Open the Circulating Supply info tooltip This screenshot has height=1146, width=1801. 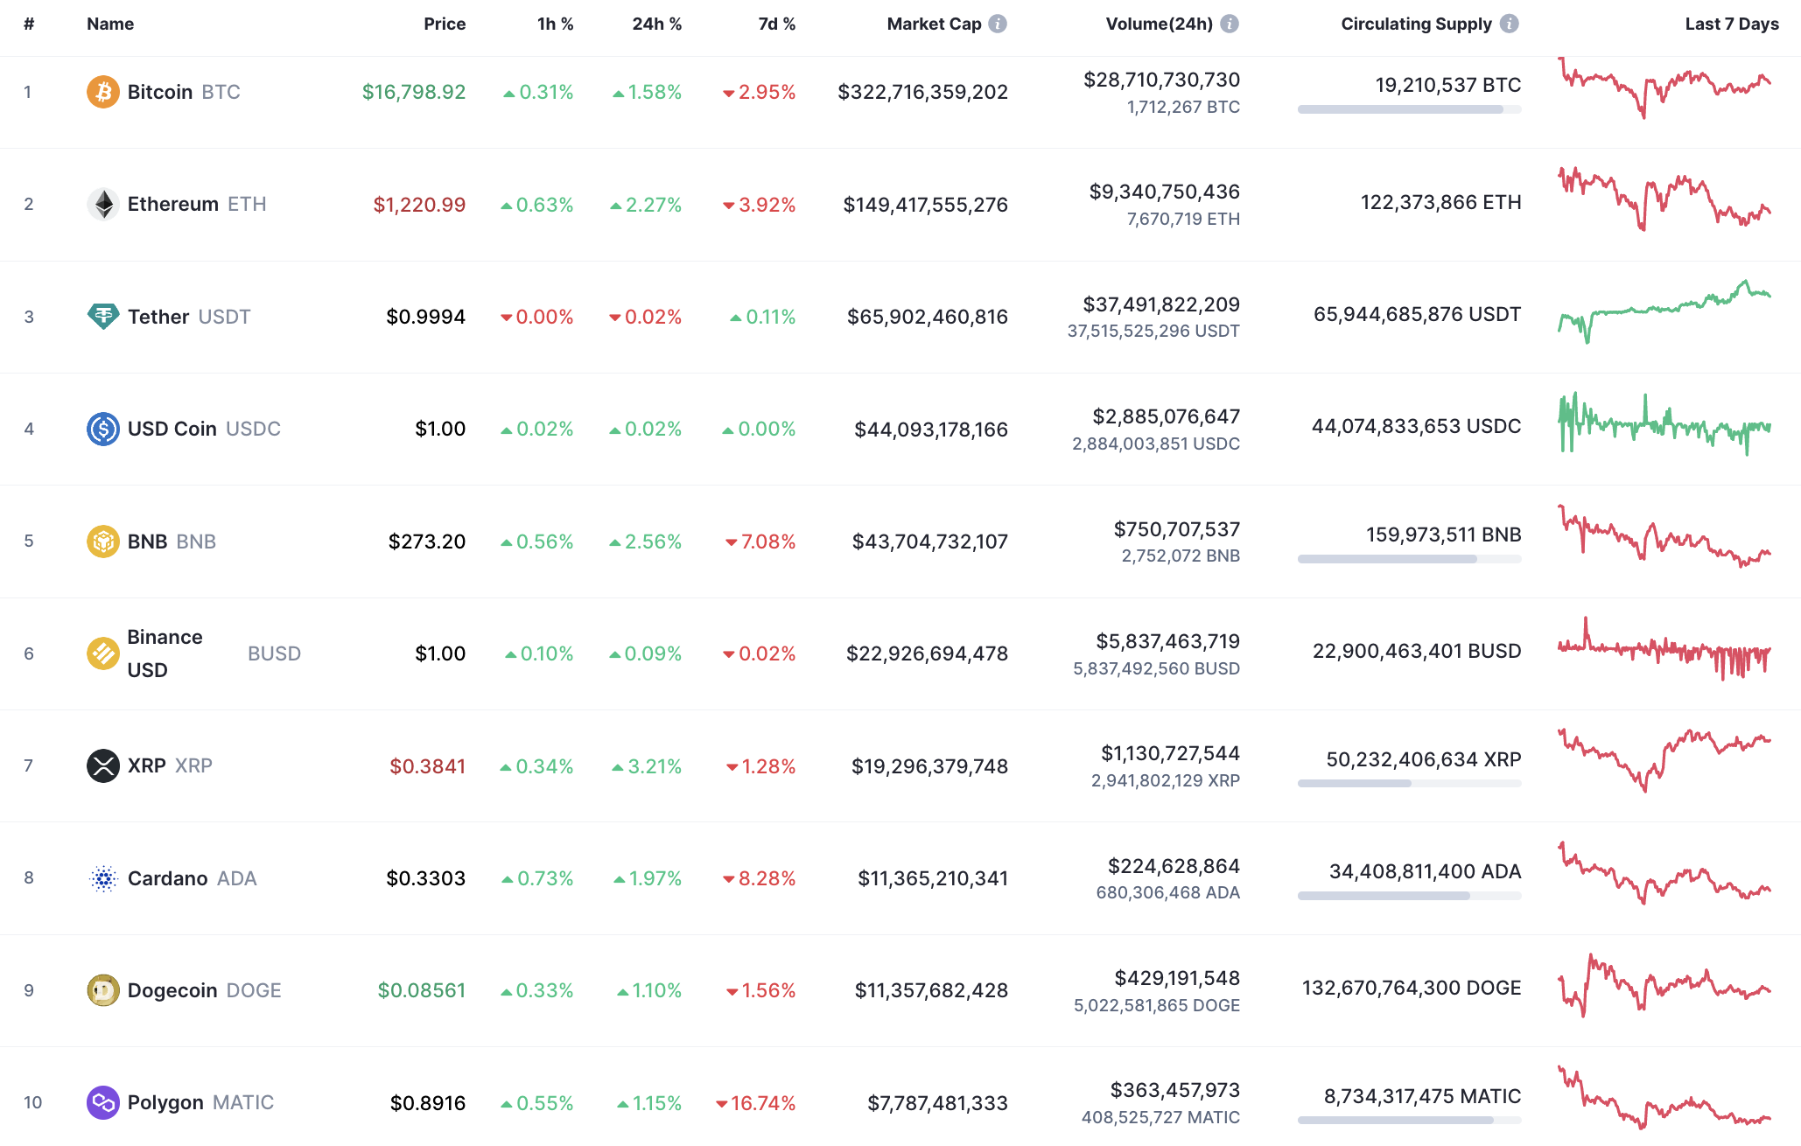pyautogui.click(x=1508, y=24)
